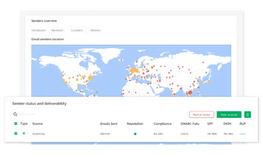This screenshot has width=263, height=157.
Task: Switch to the Delivery tab
Action: pyautogui.click(x=95, y=30)
